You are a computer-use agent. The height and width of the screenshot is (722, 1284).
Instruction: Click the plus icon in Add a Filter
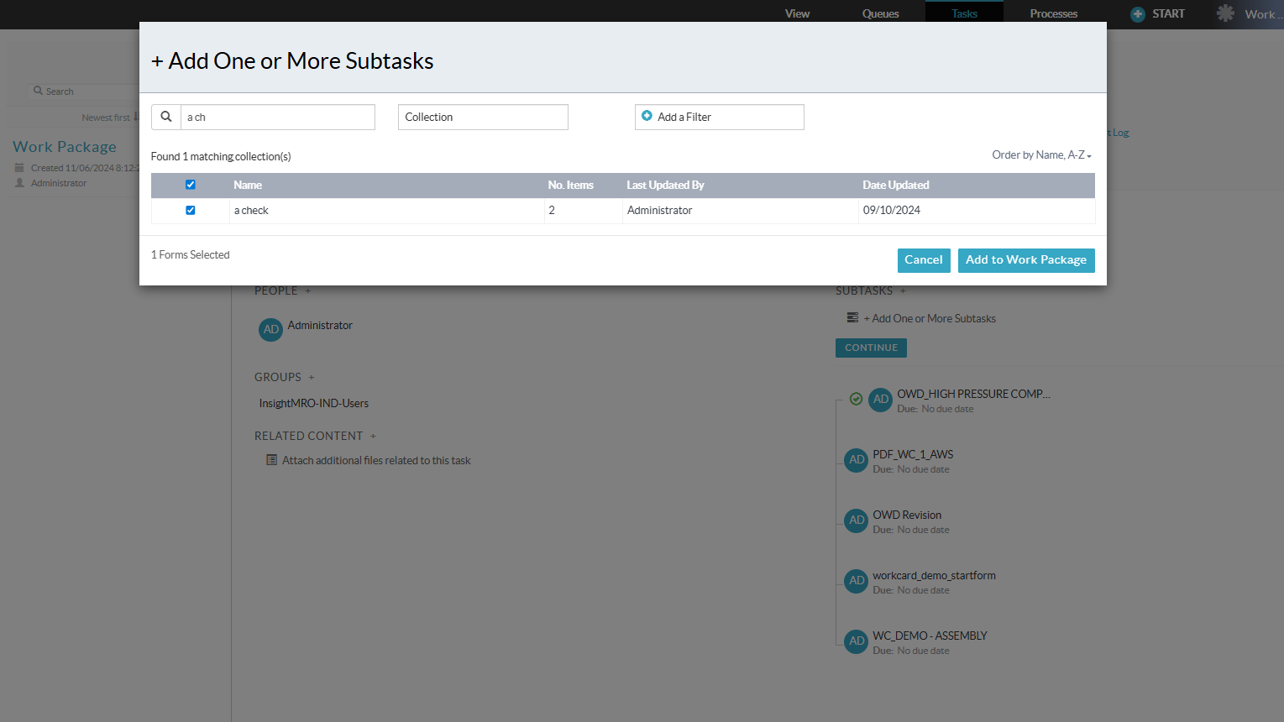(x=647, y=116)
